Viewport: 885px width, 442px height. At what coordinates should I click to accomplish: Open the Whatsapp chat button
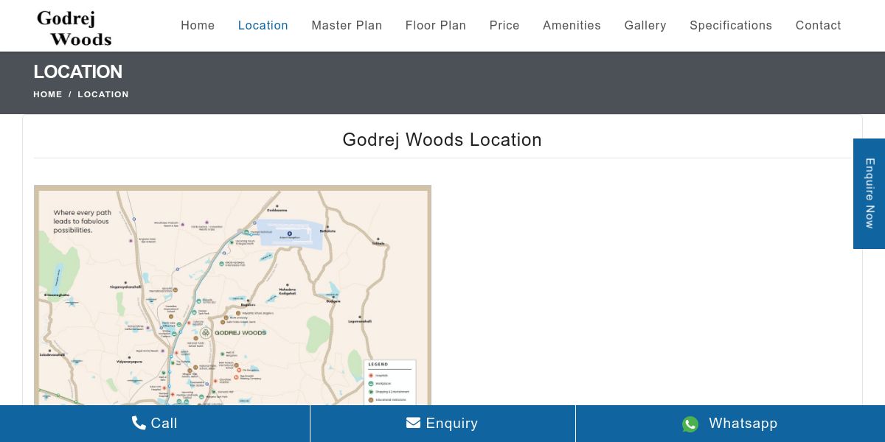[730, 424]
